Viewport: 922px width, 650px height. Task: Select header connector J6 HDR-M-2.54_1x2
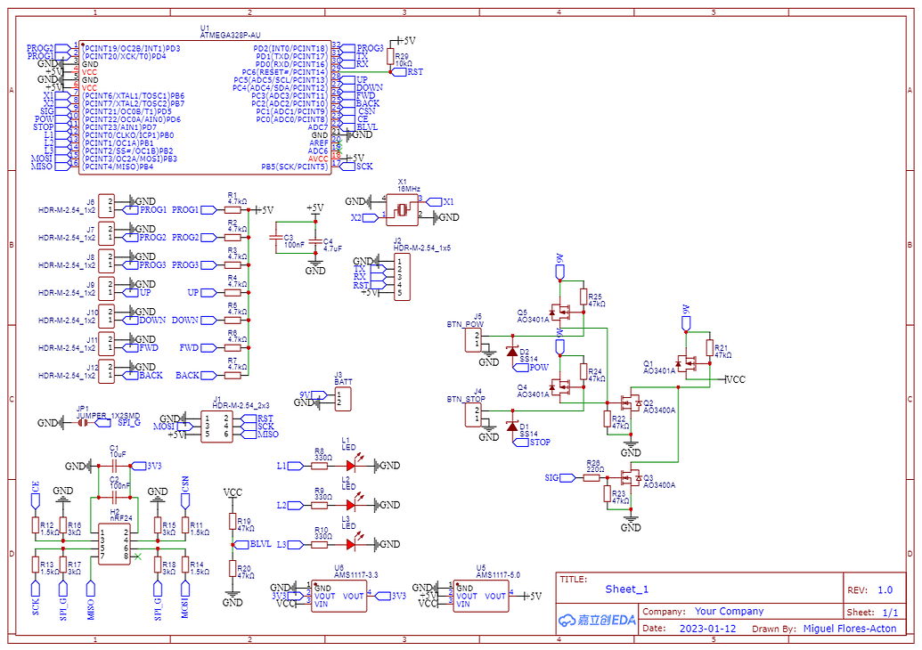pyautogui.click(x=106, y=204)
